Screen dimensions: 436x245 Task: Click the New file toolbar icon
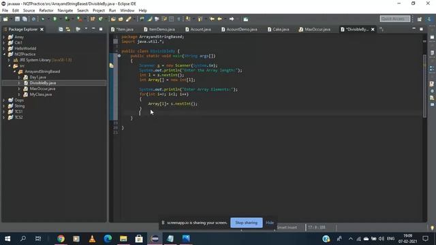(5, 19)
